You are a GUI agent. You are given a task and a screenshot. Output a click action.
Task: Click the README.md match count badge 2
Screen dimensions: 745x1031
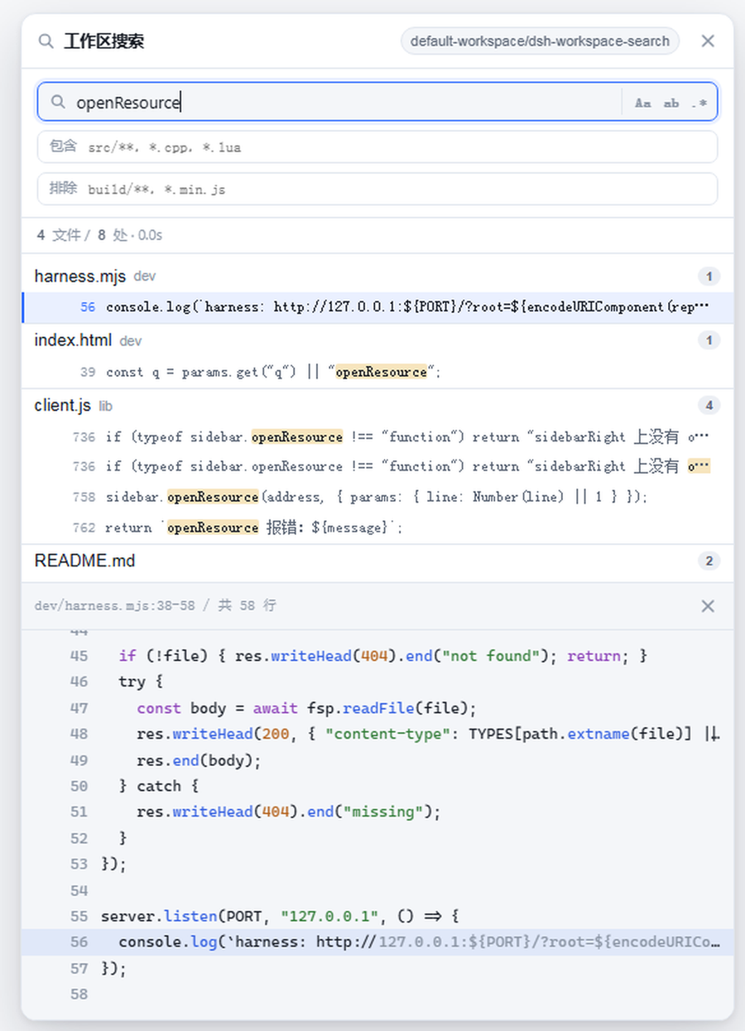709,561
